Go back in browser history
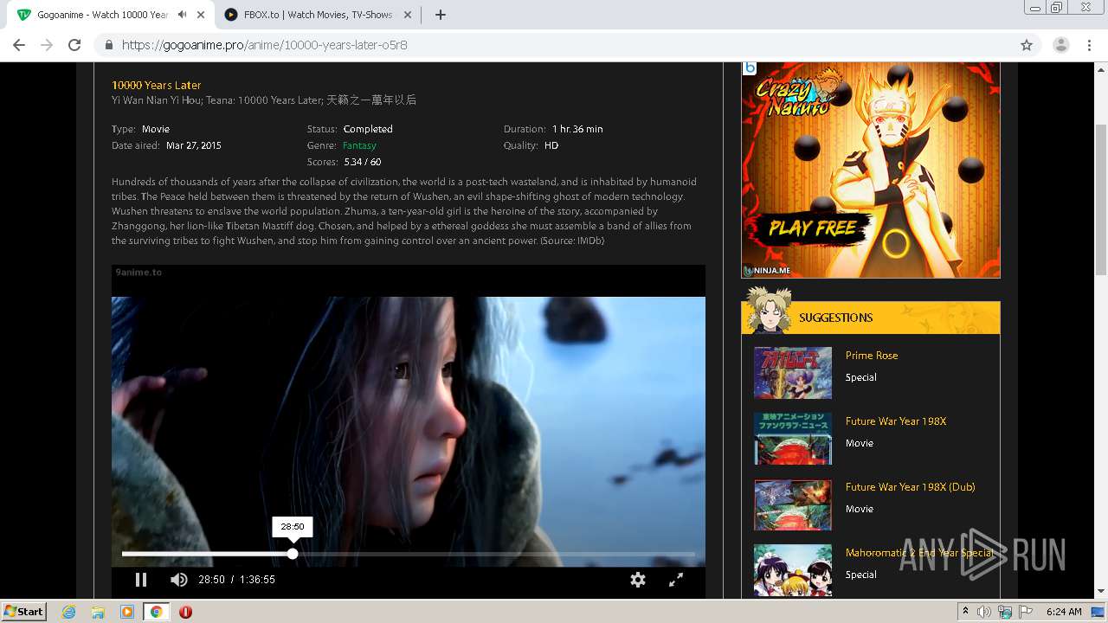This screenshot has width=1108, height=623. coord(19,45)
